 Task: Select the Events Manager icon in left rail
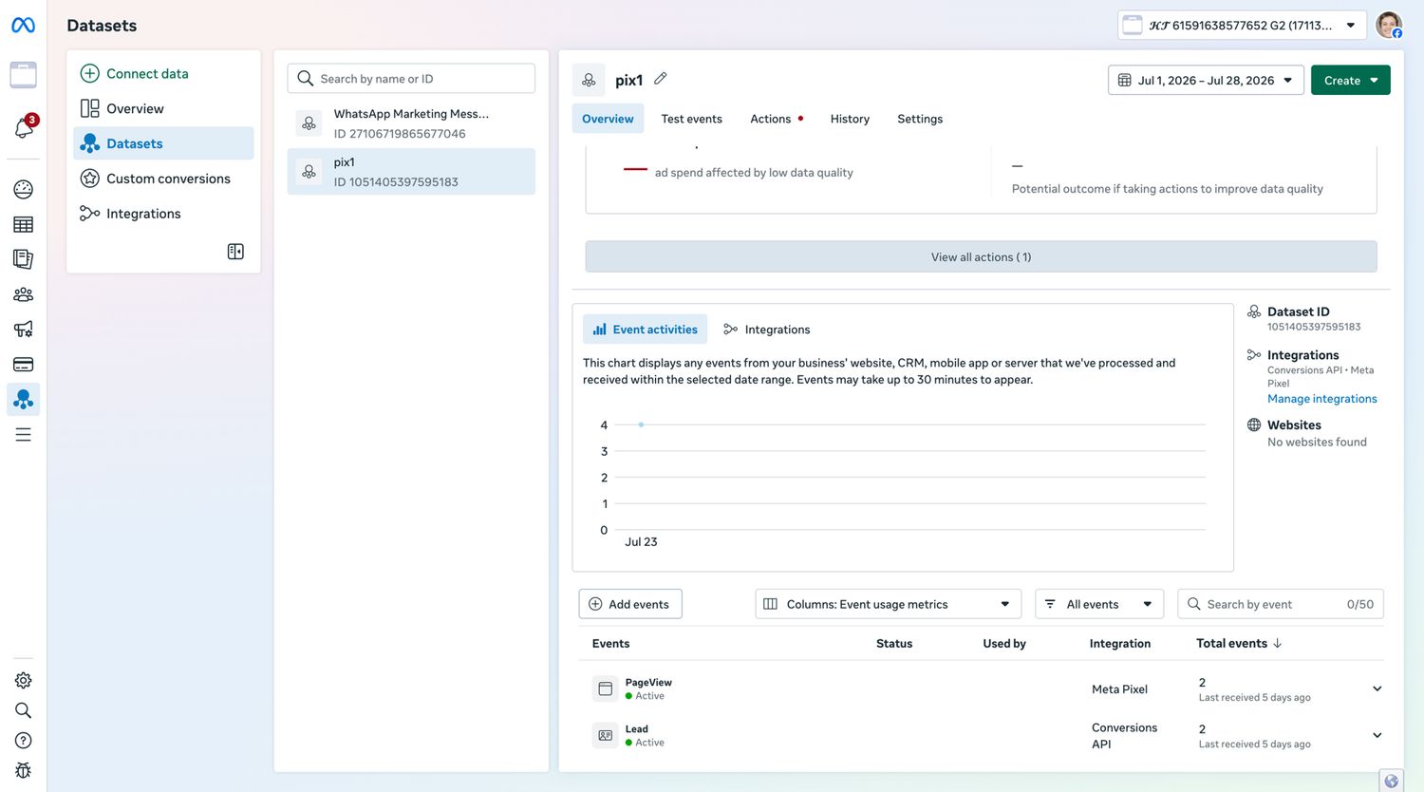(x=24, y=400)
